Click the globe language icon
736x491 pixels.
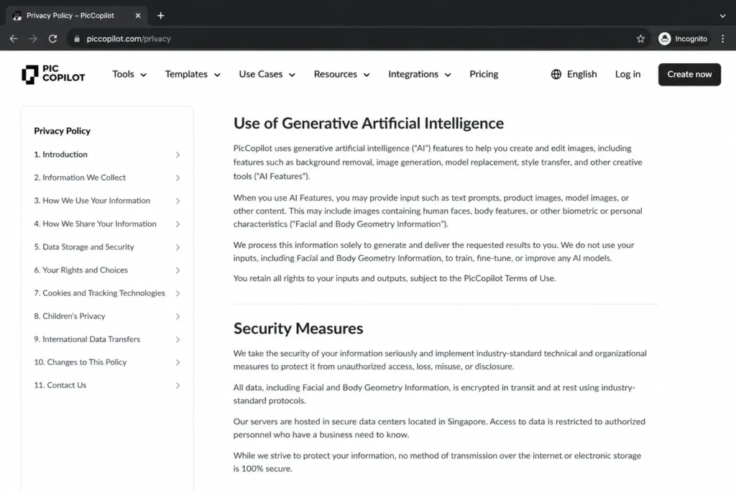point(556,74)
